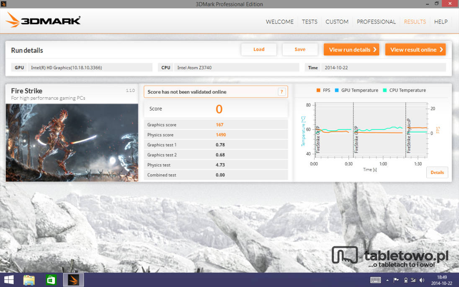This screenshot has width=459, height=287.
Task: Check the battery tray icon
Action: click(x=406, y=280)
